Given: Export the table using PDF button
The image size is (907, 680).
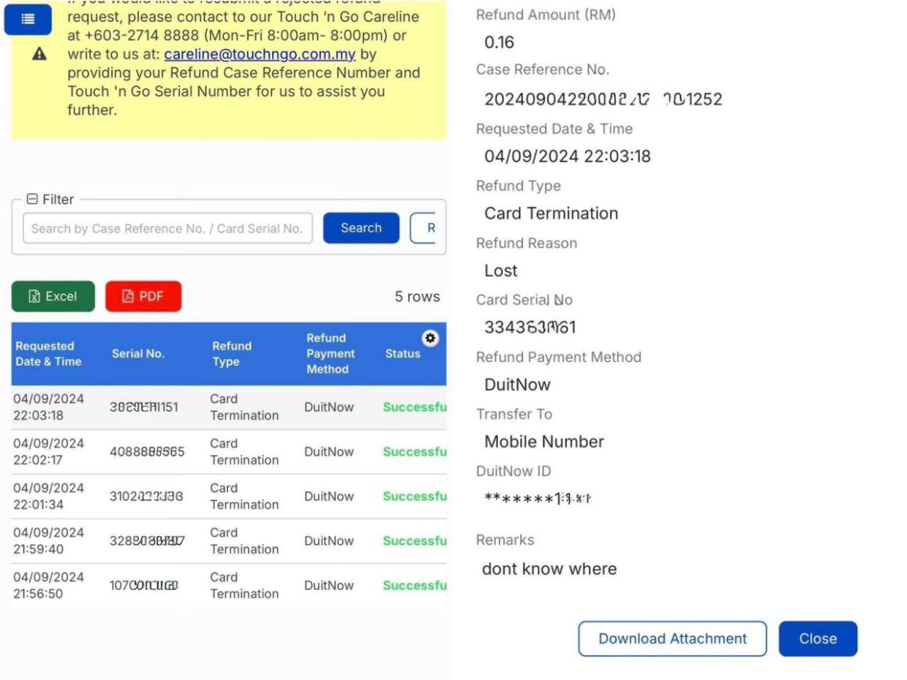Looking at the screenshot, I should coord(143,296).
